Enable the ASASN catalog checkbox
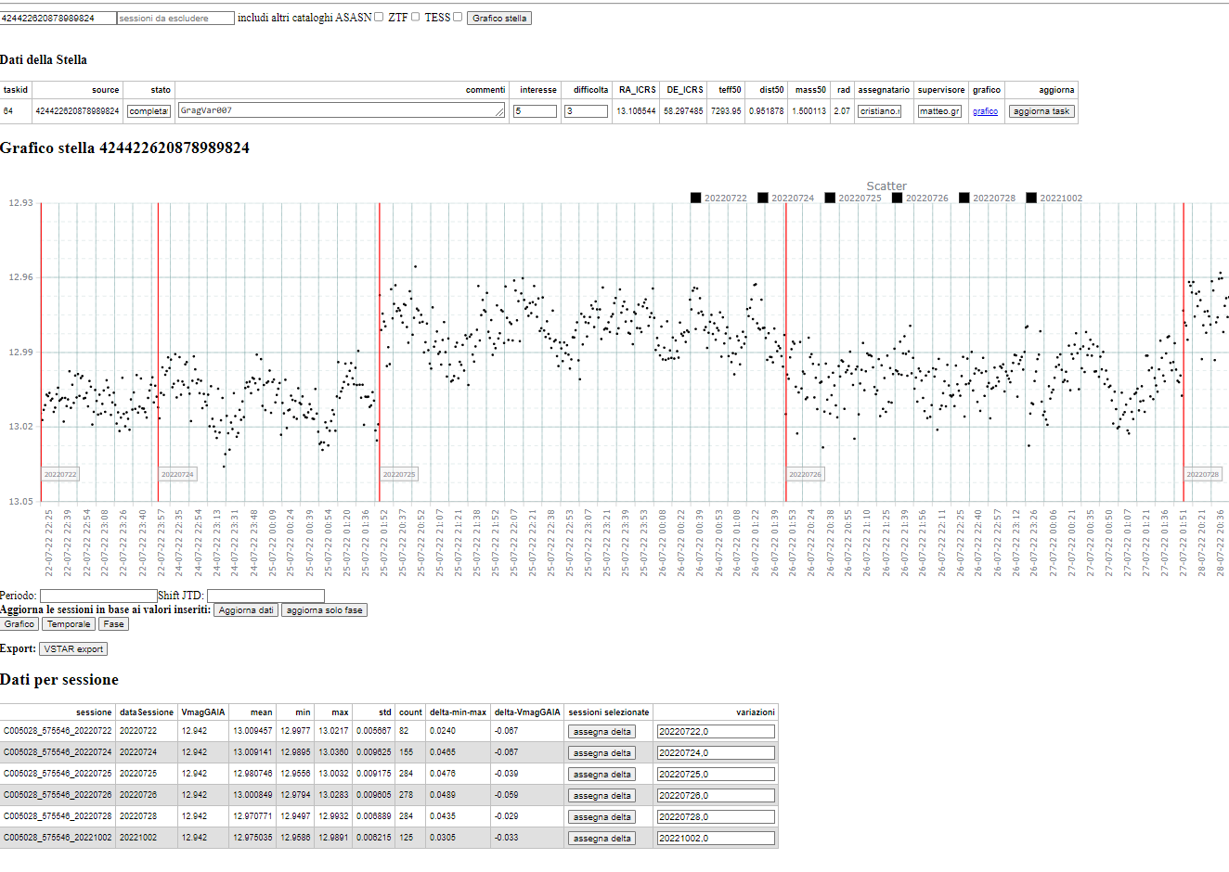Viewport: 1229px width, 872px height. [x=379, y=17]
